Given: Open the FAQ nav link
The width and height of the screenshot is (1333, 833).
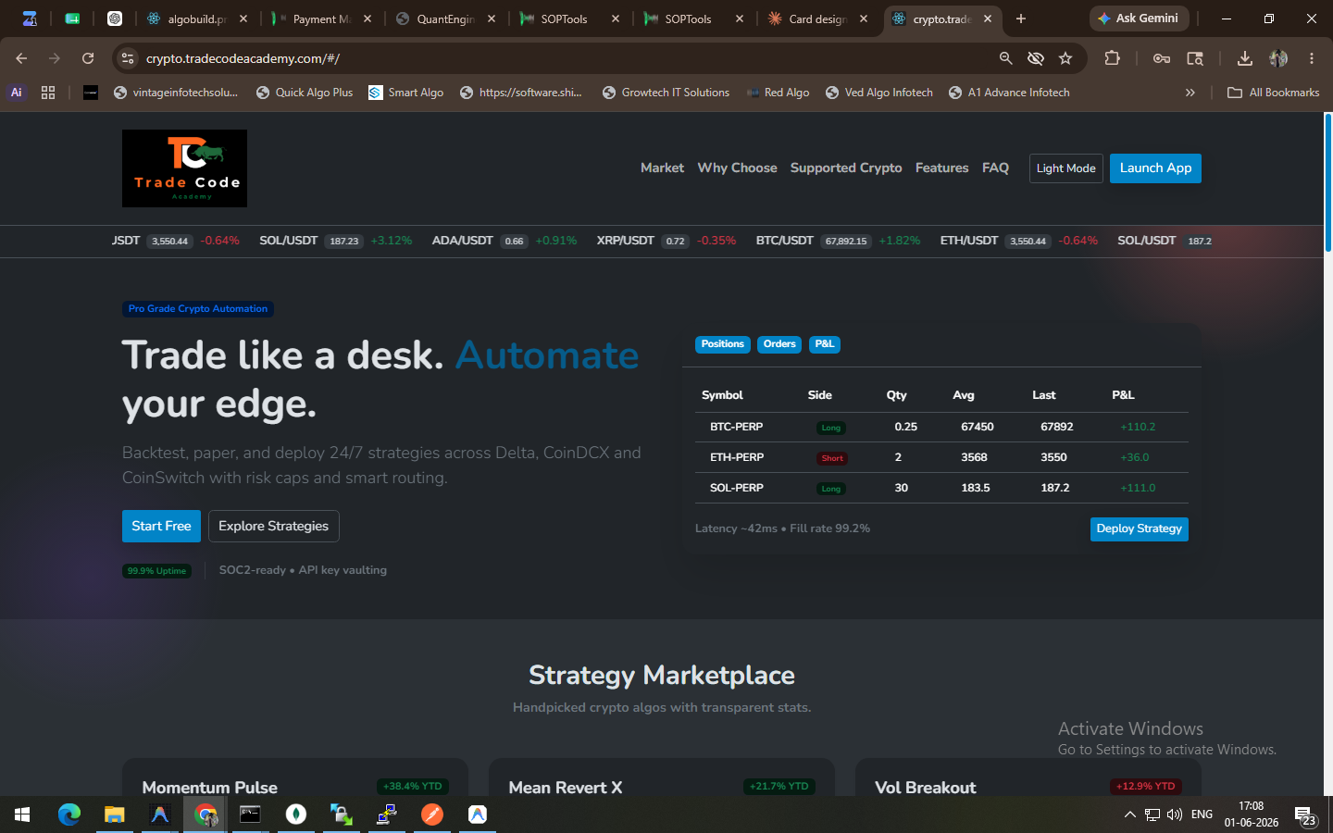Looking at the screenshot, I should click(995, 168).
